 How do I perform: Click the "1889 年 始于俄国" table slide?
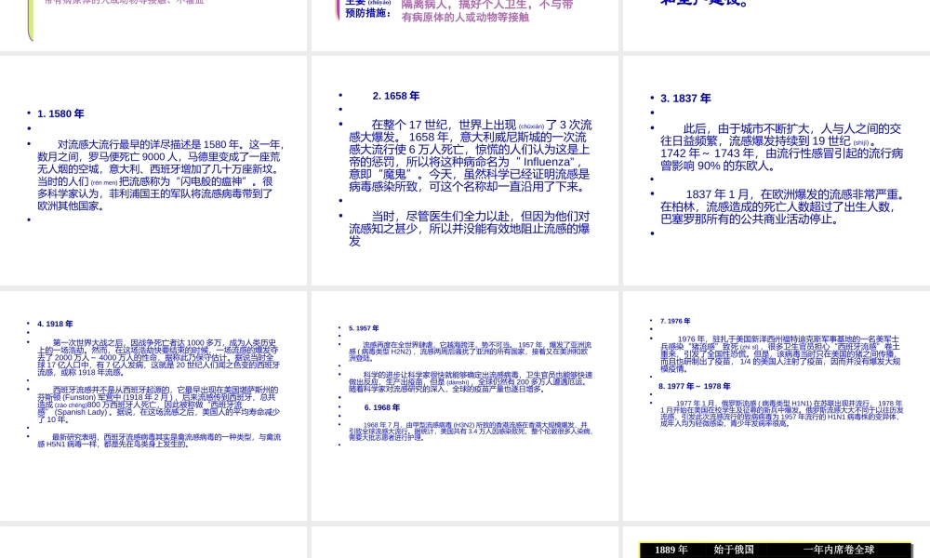[775, 544]
